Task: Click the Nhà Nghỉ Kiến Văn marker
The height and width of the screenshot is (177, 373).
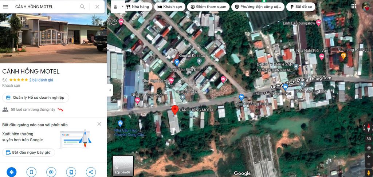Action: coord(322,56)
